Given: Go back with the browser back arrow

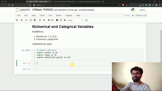Looking at the screenshot, I should [x=2, y=5].
